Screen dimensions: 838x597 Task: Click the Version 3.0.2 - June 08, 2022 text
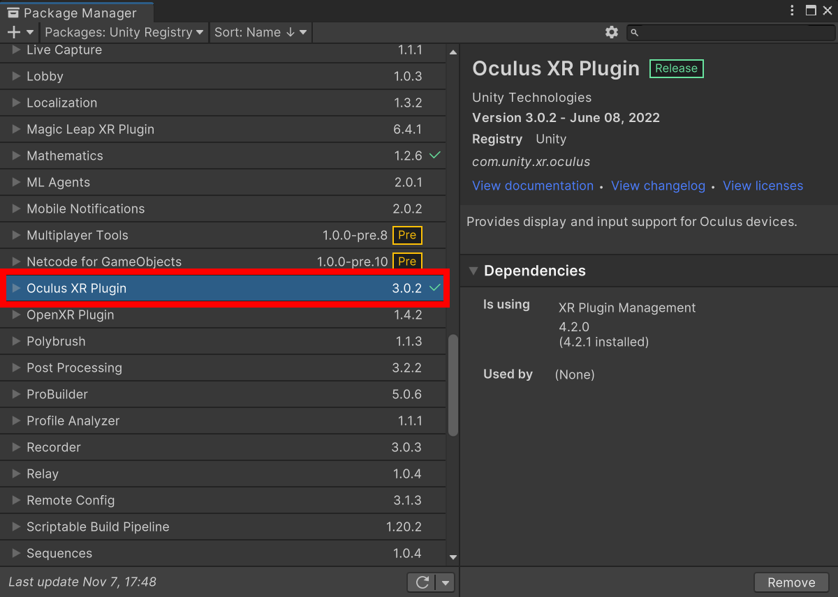(x=566, y=118)
